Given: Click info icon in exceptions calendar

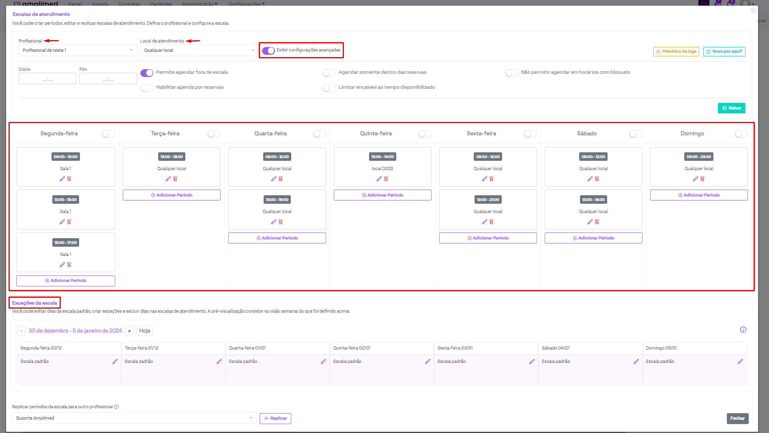Looking at the screenshot, I should point(743,330).
